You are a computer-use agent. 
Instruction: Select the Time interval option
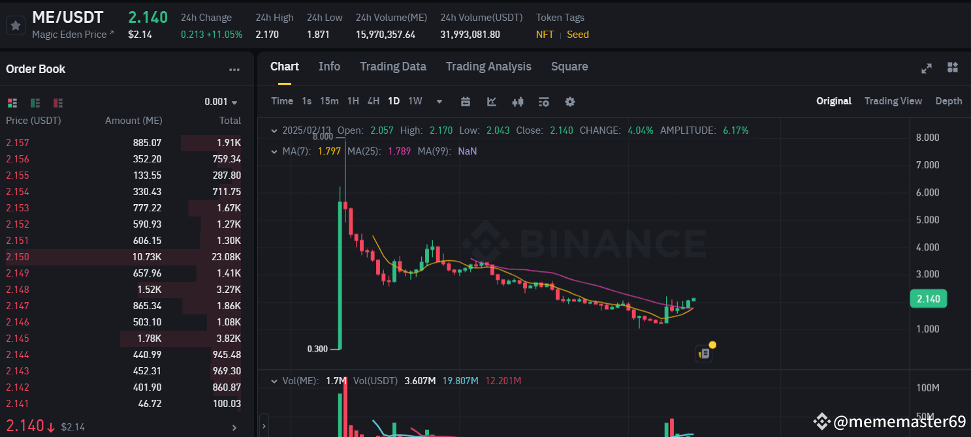(x=282, y=101)
